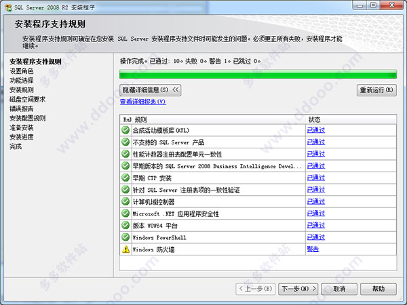Viewport: 407px width, 305px height.
Task: Click the green completed progress bar
Action: tap(258, 74)
